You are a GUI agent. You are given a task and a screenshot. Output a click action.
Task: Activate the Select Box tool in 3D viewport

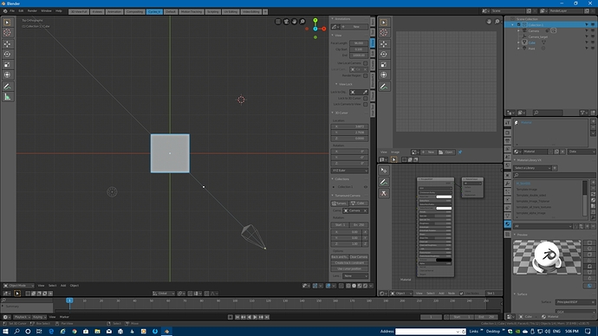click(x=7, y=23)
